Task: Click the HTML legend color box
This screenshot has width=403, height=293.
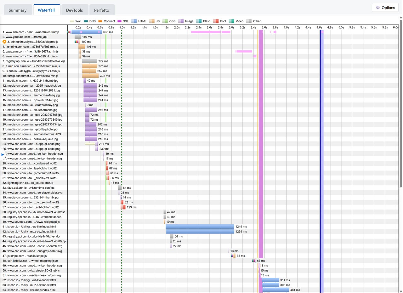Action: (133, 21)
